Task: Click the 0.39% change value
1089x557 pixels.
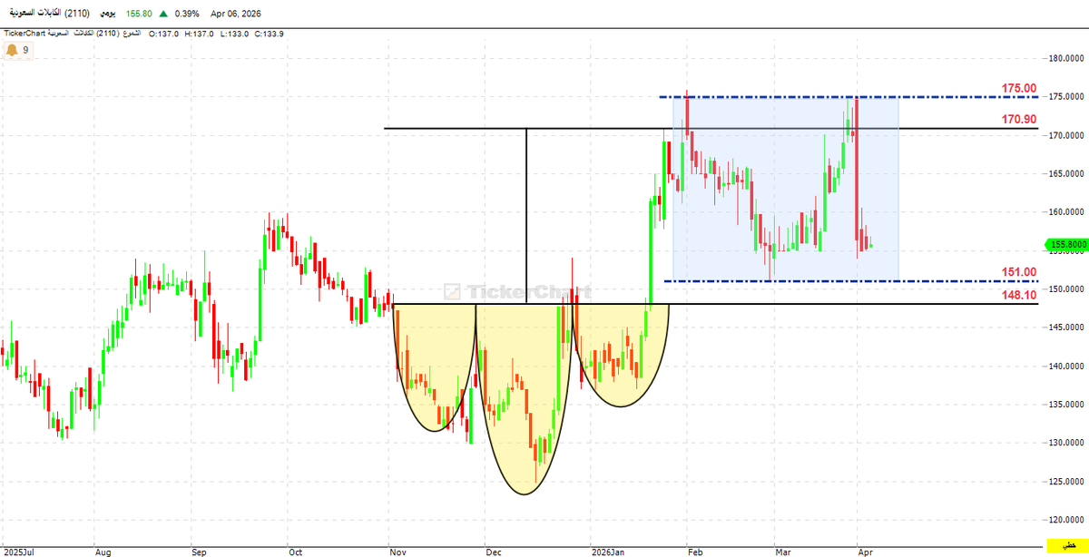Action: (x=187, y=15)
